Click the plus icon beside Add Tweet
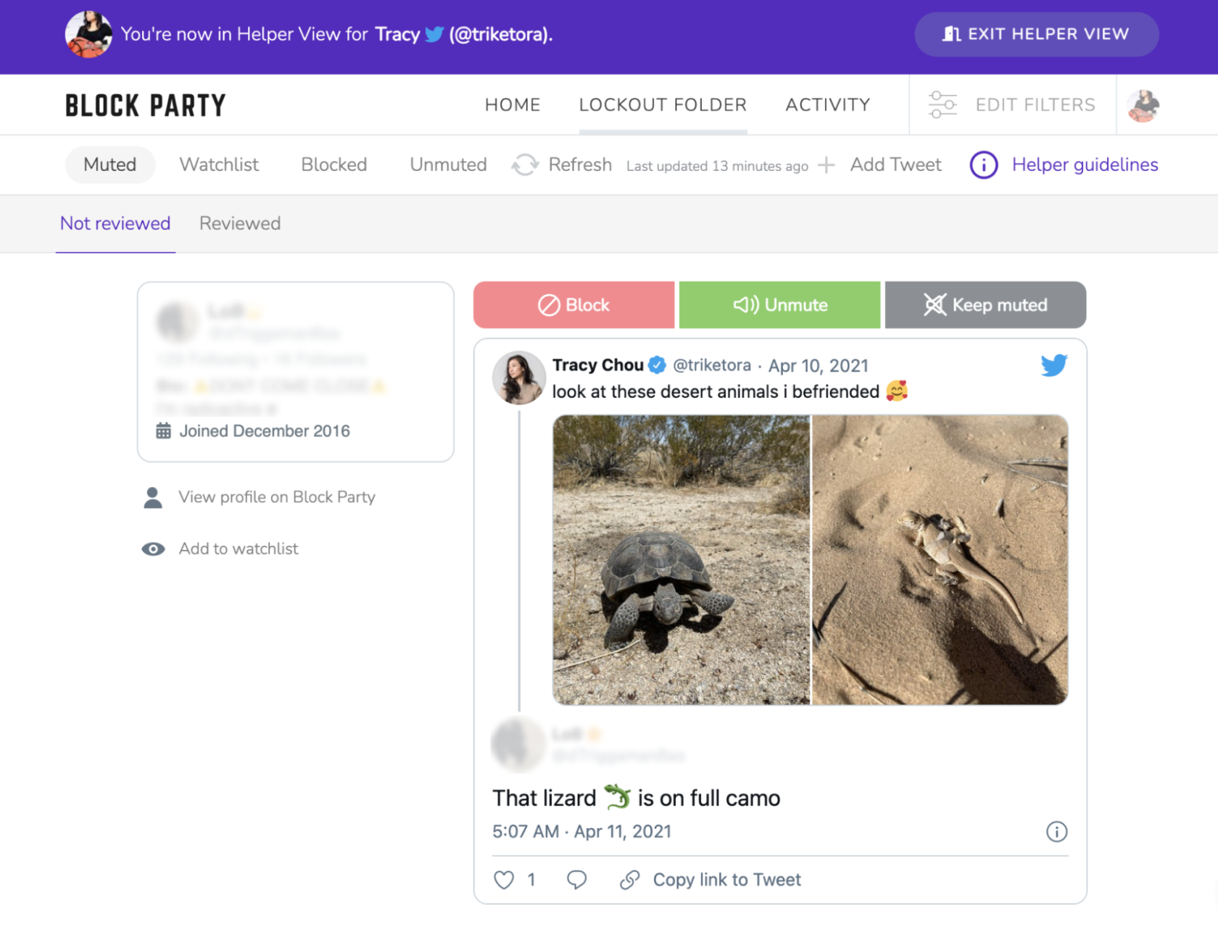 point(826,165)
